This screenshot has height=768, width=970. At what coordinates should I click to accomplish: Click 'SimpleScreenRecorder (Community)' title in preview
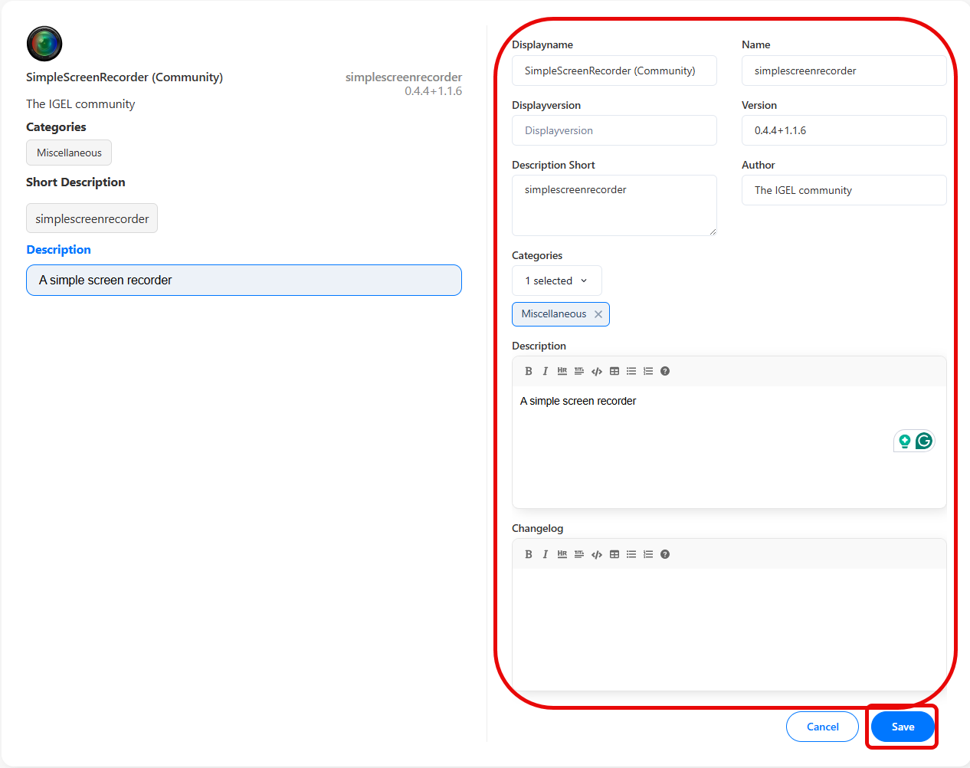(x=124, y=77)
